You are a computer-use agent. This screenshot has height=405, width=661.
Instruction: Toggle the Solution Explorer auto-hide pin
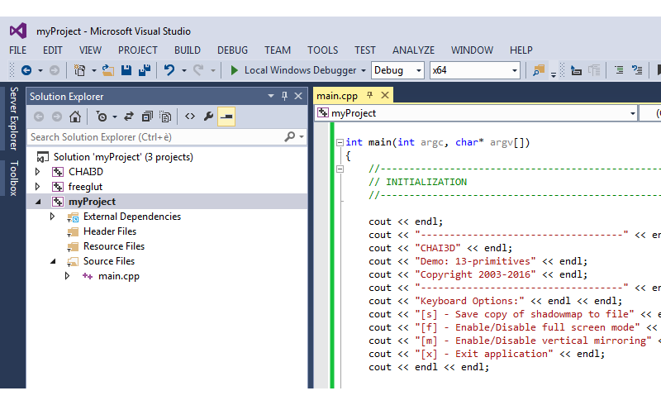(284, 96)
